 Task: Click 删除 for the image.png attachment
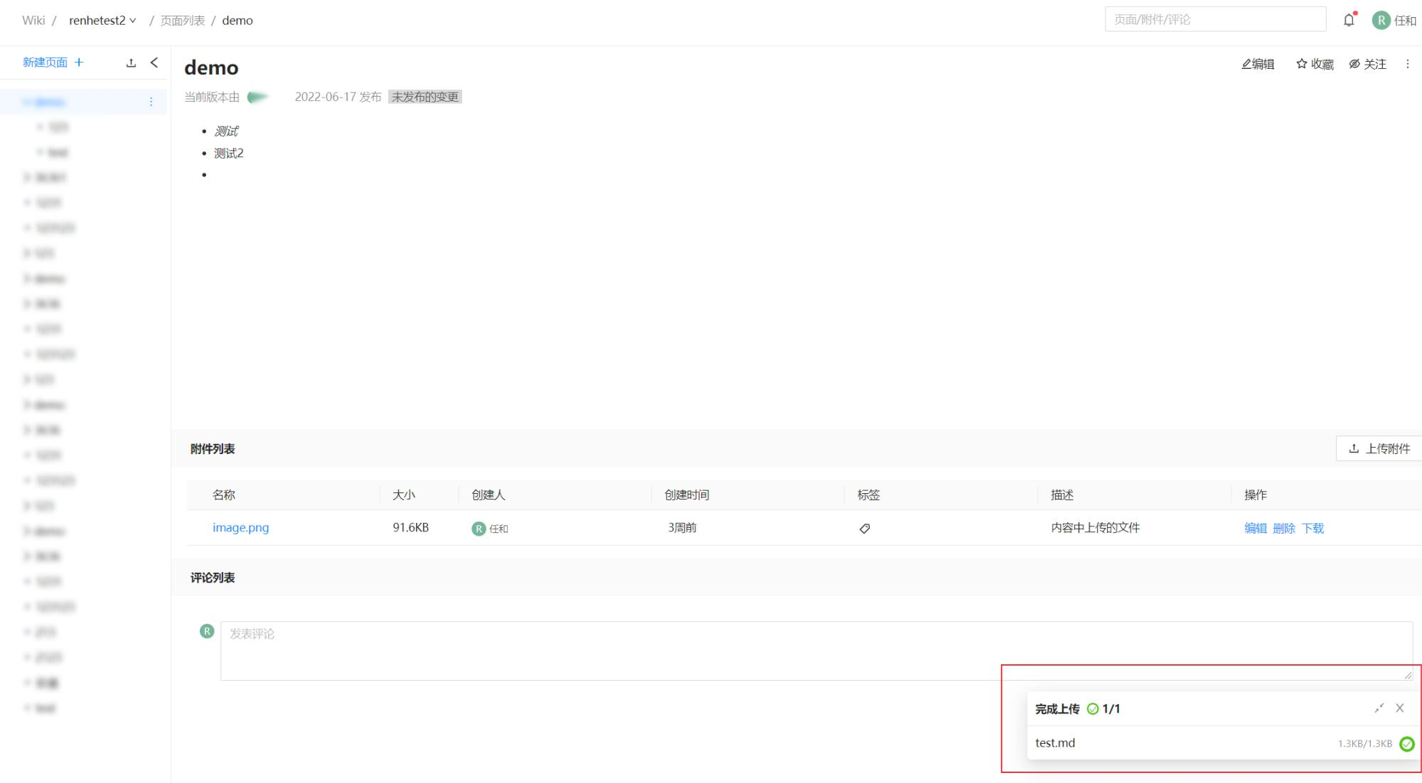pos(1283,528)
